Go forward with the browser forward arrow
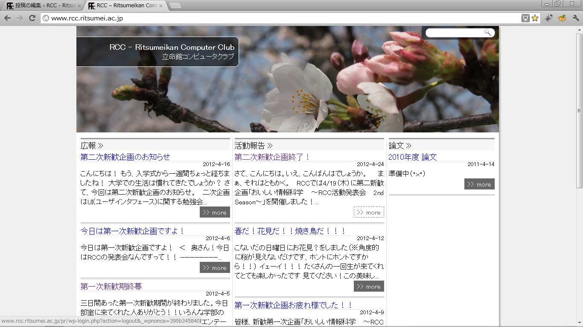Viewport: 583px width, 327px height. (20, 18)
